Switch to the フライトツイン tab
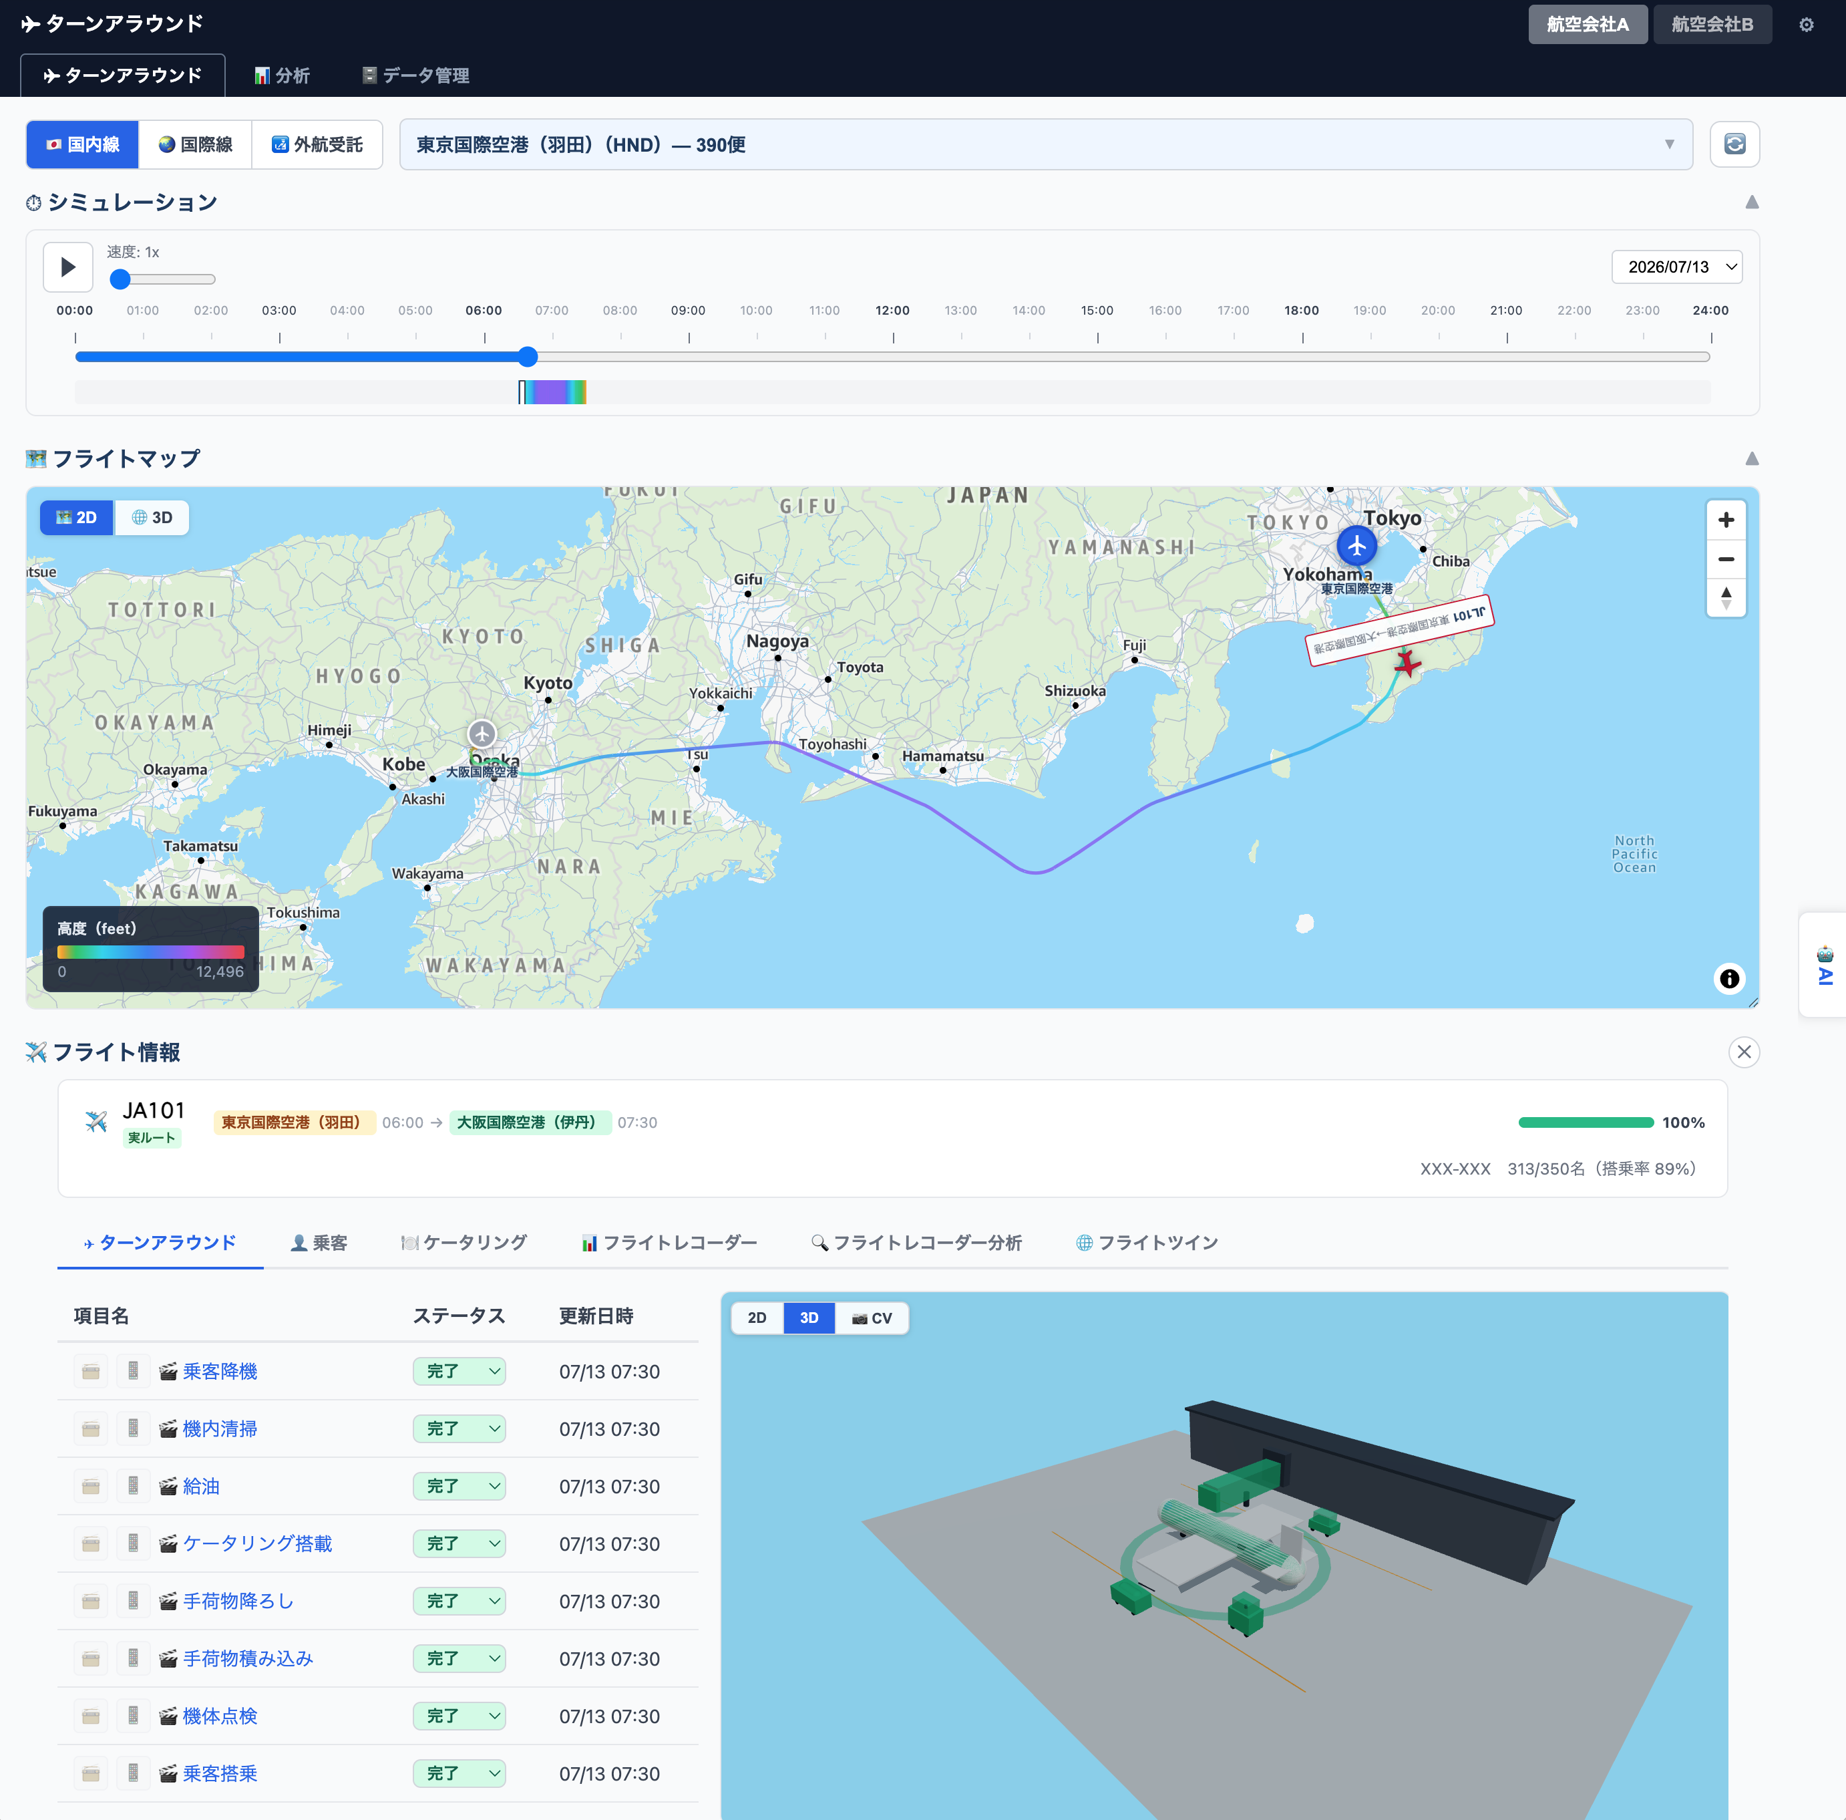The width and height of the screenshot is (1846, 1820). tap(1147, 1243)
